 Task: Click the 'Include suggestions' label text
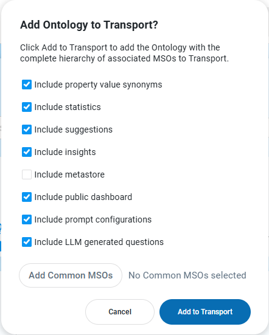74,130
